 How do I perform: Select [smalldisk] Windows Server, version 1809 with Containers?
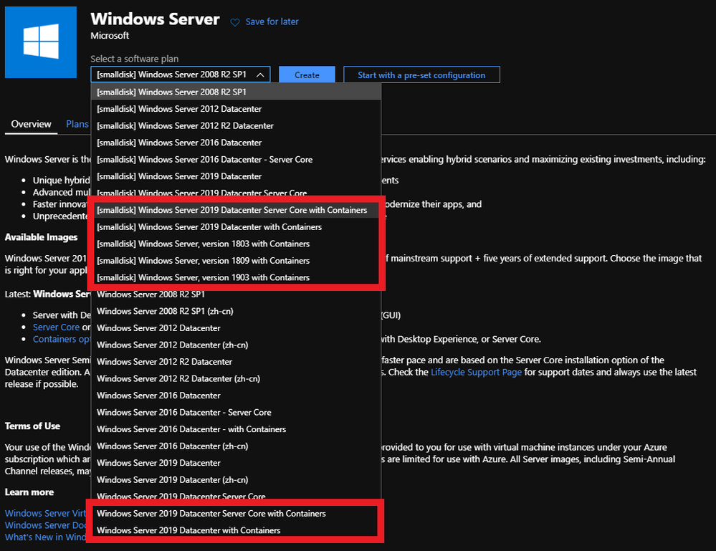[x=236, y=261]
